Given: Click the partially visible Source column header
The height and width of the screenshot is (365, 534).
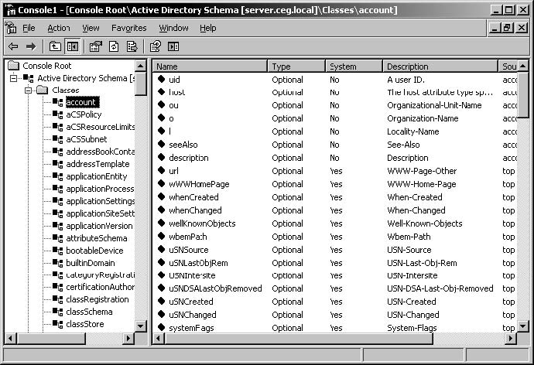Looking at the screenshot, I should point(508,67).
